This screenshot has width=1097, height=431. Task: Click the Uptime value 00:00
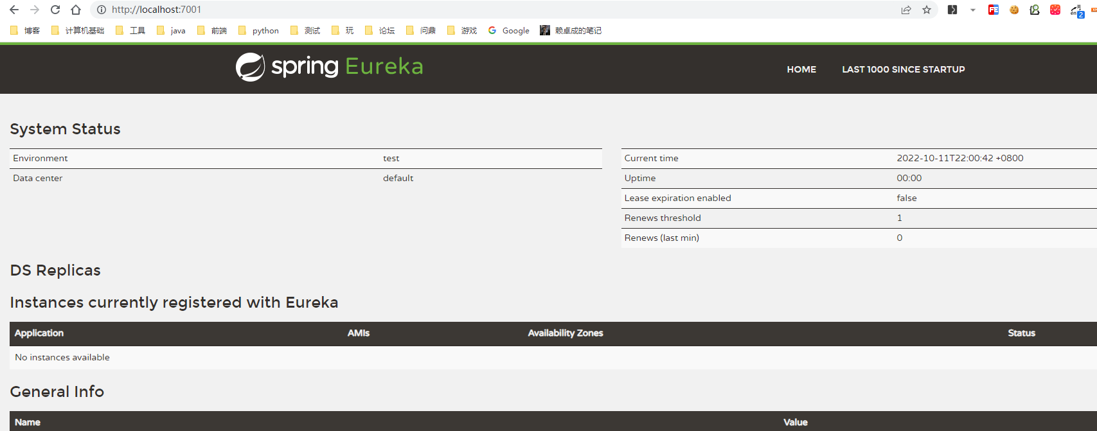click(x=909, y=178)
